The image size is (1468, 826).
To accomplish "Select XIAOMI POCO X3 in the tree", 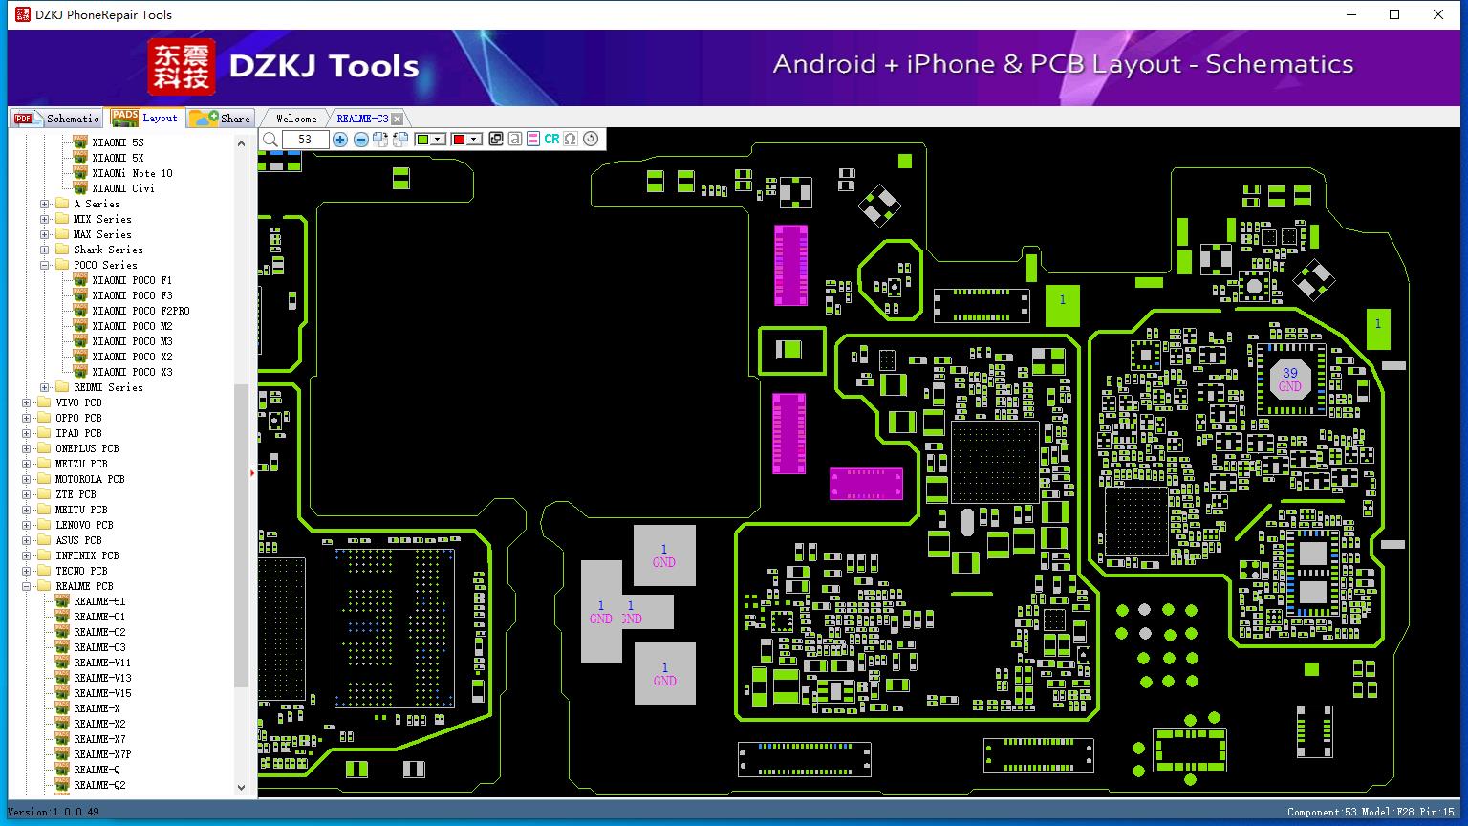I will [132, 372].
